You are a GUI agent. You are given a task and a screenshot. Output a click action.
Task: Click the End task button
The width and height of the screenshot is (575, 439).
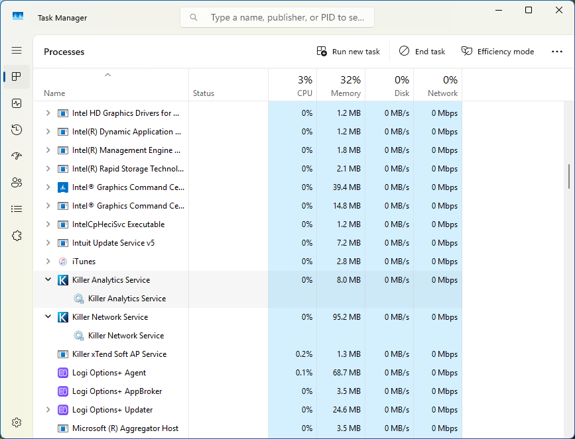pyautogui.click(x=422, y=52)
